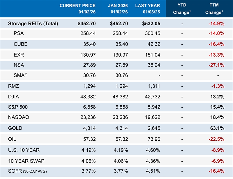Select the 10 YEAR SWAP row label

pos(26,160)
